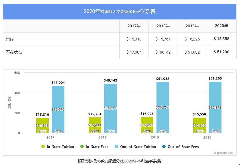This screenshot has width=240, height=165.
Task: Click the $15,230 data label
Action: [199, 125]
